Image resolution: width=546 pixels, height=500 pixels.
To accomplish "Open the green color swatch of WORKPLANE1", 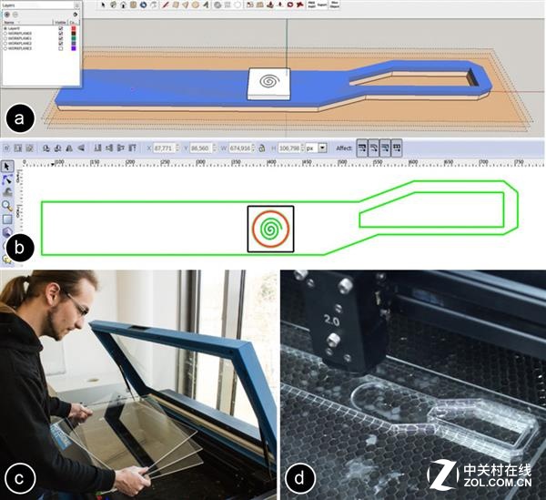I will point(74,38).
